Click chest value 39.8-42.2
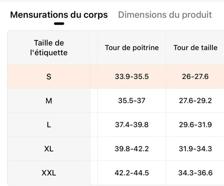224x186 pixels. [132, 149]
